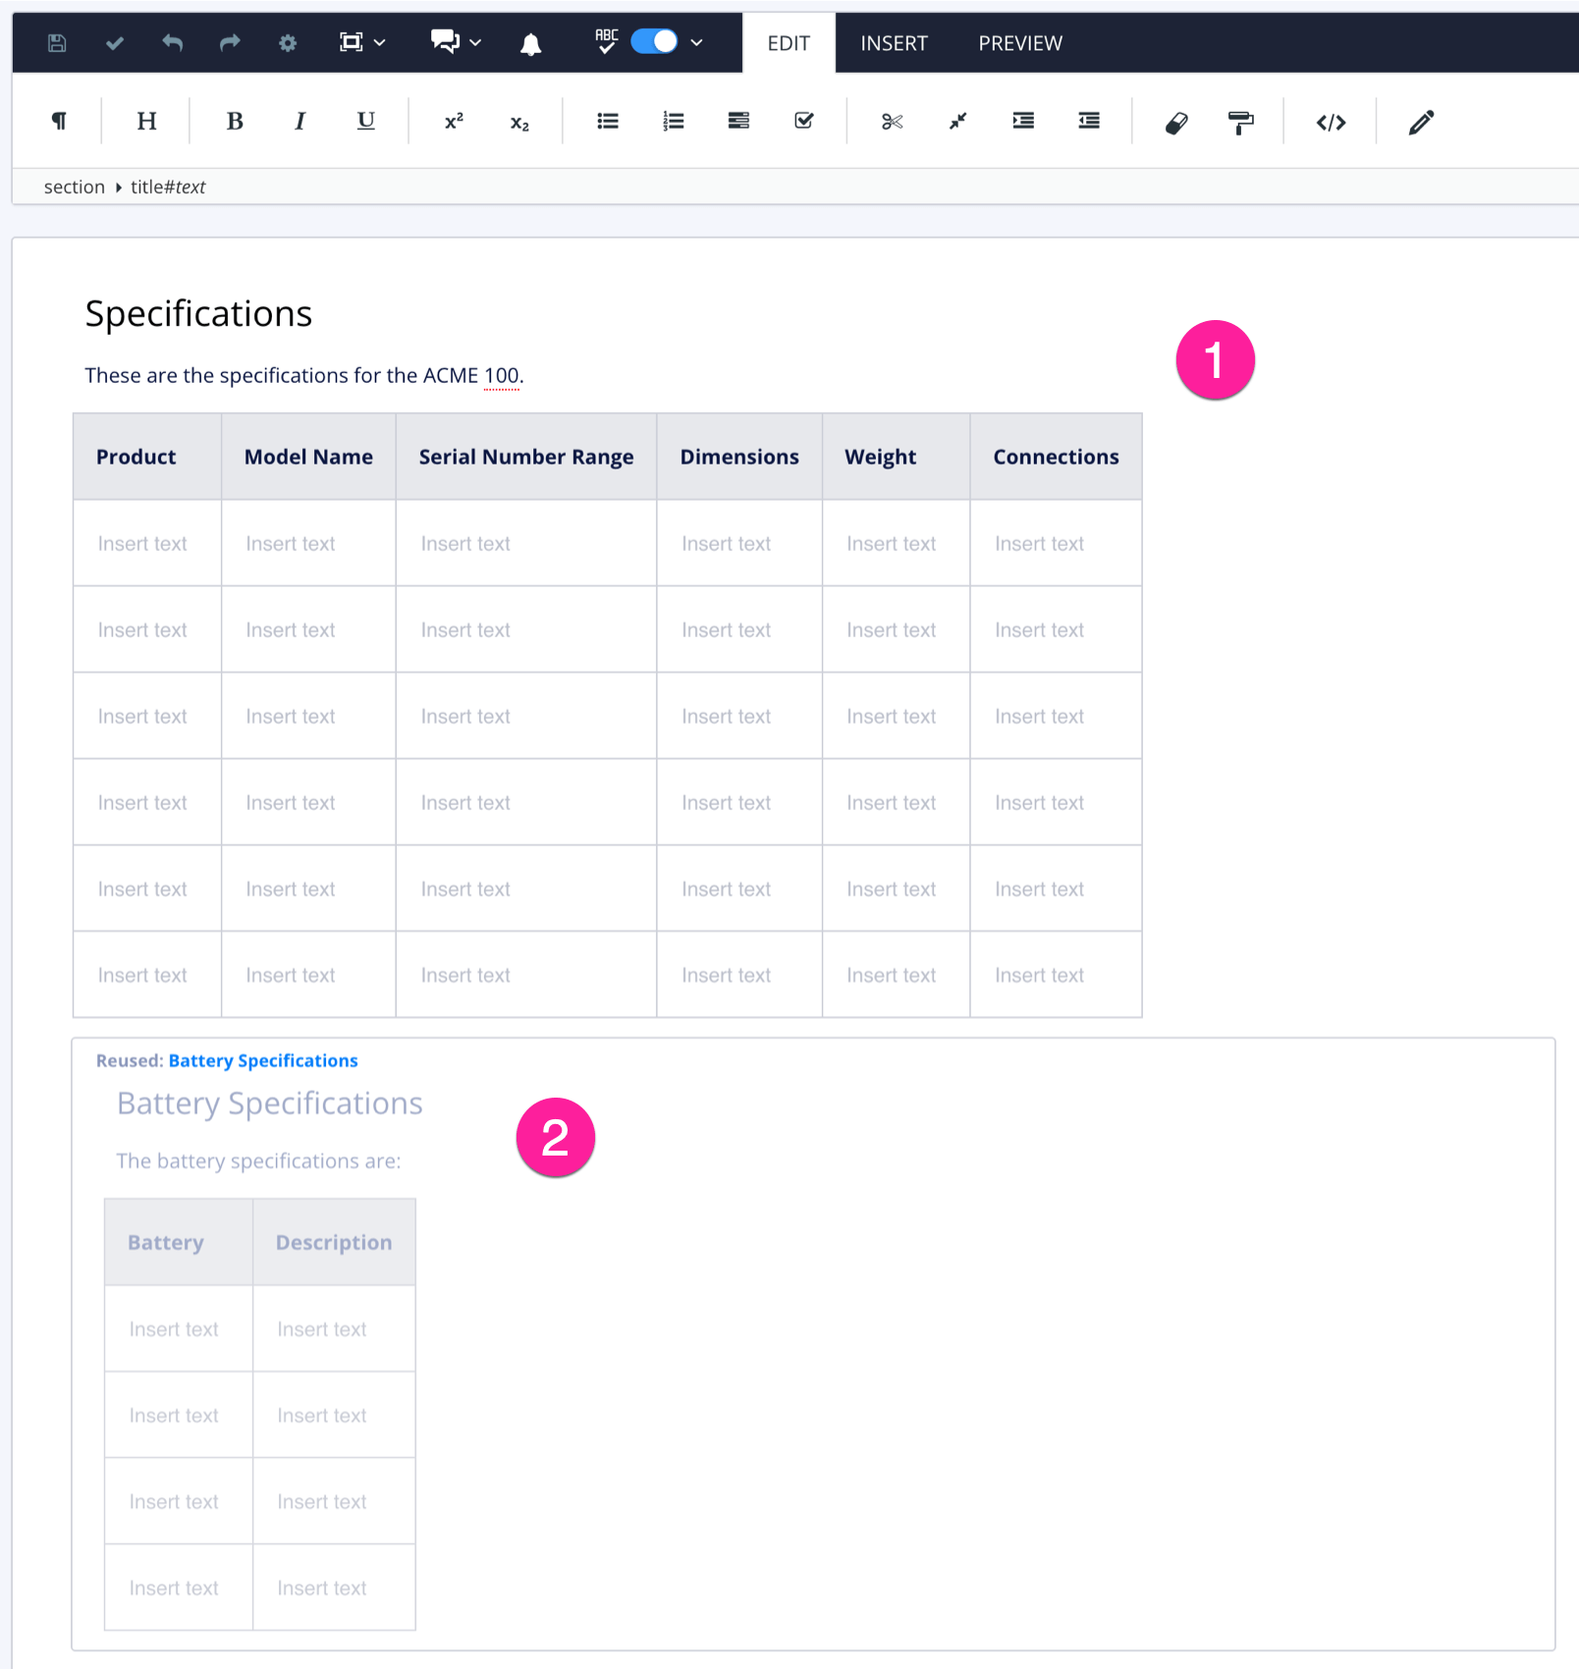This screenshot has height=1669, width=1579.
Task: Insert a bulleted list
Action: coord(607,121)
